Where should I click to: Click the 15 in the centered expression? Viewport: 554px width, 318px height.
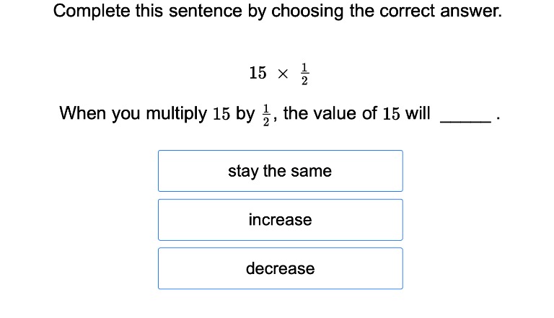[258, 73]
